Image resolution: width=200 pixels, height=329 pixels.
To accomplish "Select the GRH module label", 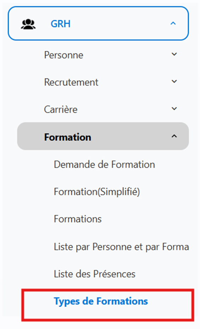I will 60,24.
